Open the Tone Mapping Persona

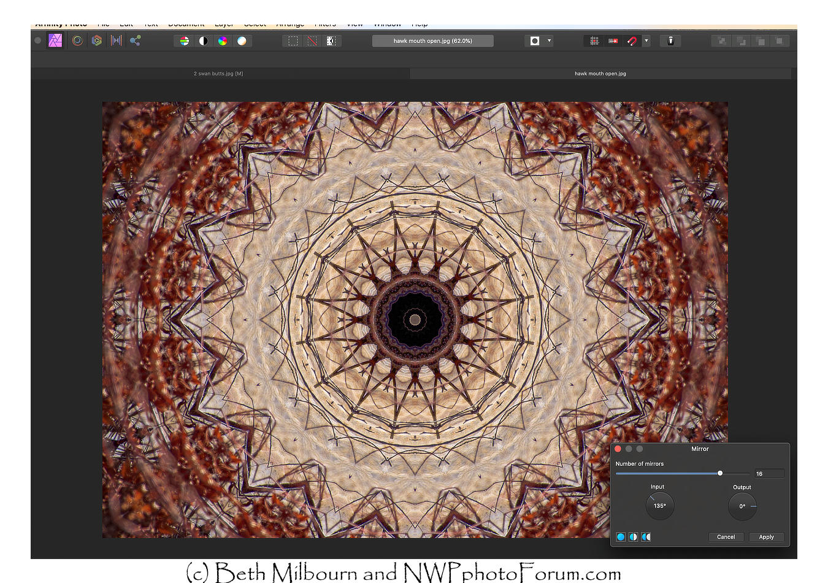116,41
